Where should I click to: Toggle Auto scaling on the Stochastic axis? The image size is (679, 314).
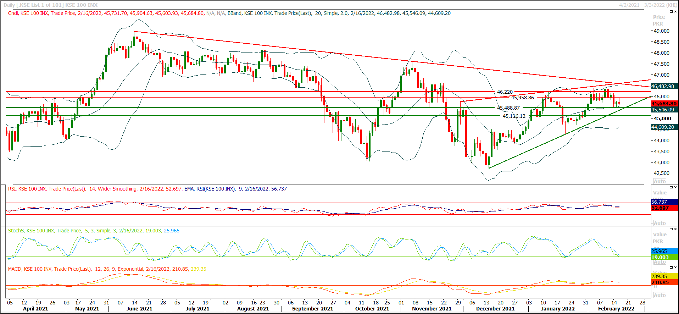coord(659,262)
